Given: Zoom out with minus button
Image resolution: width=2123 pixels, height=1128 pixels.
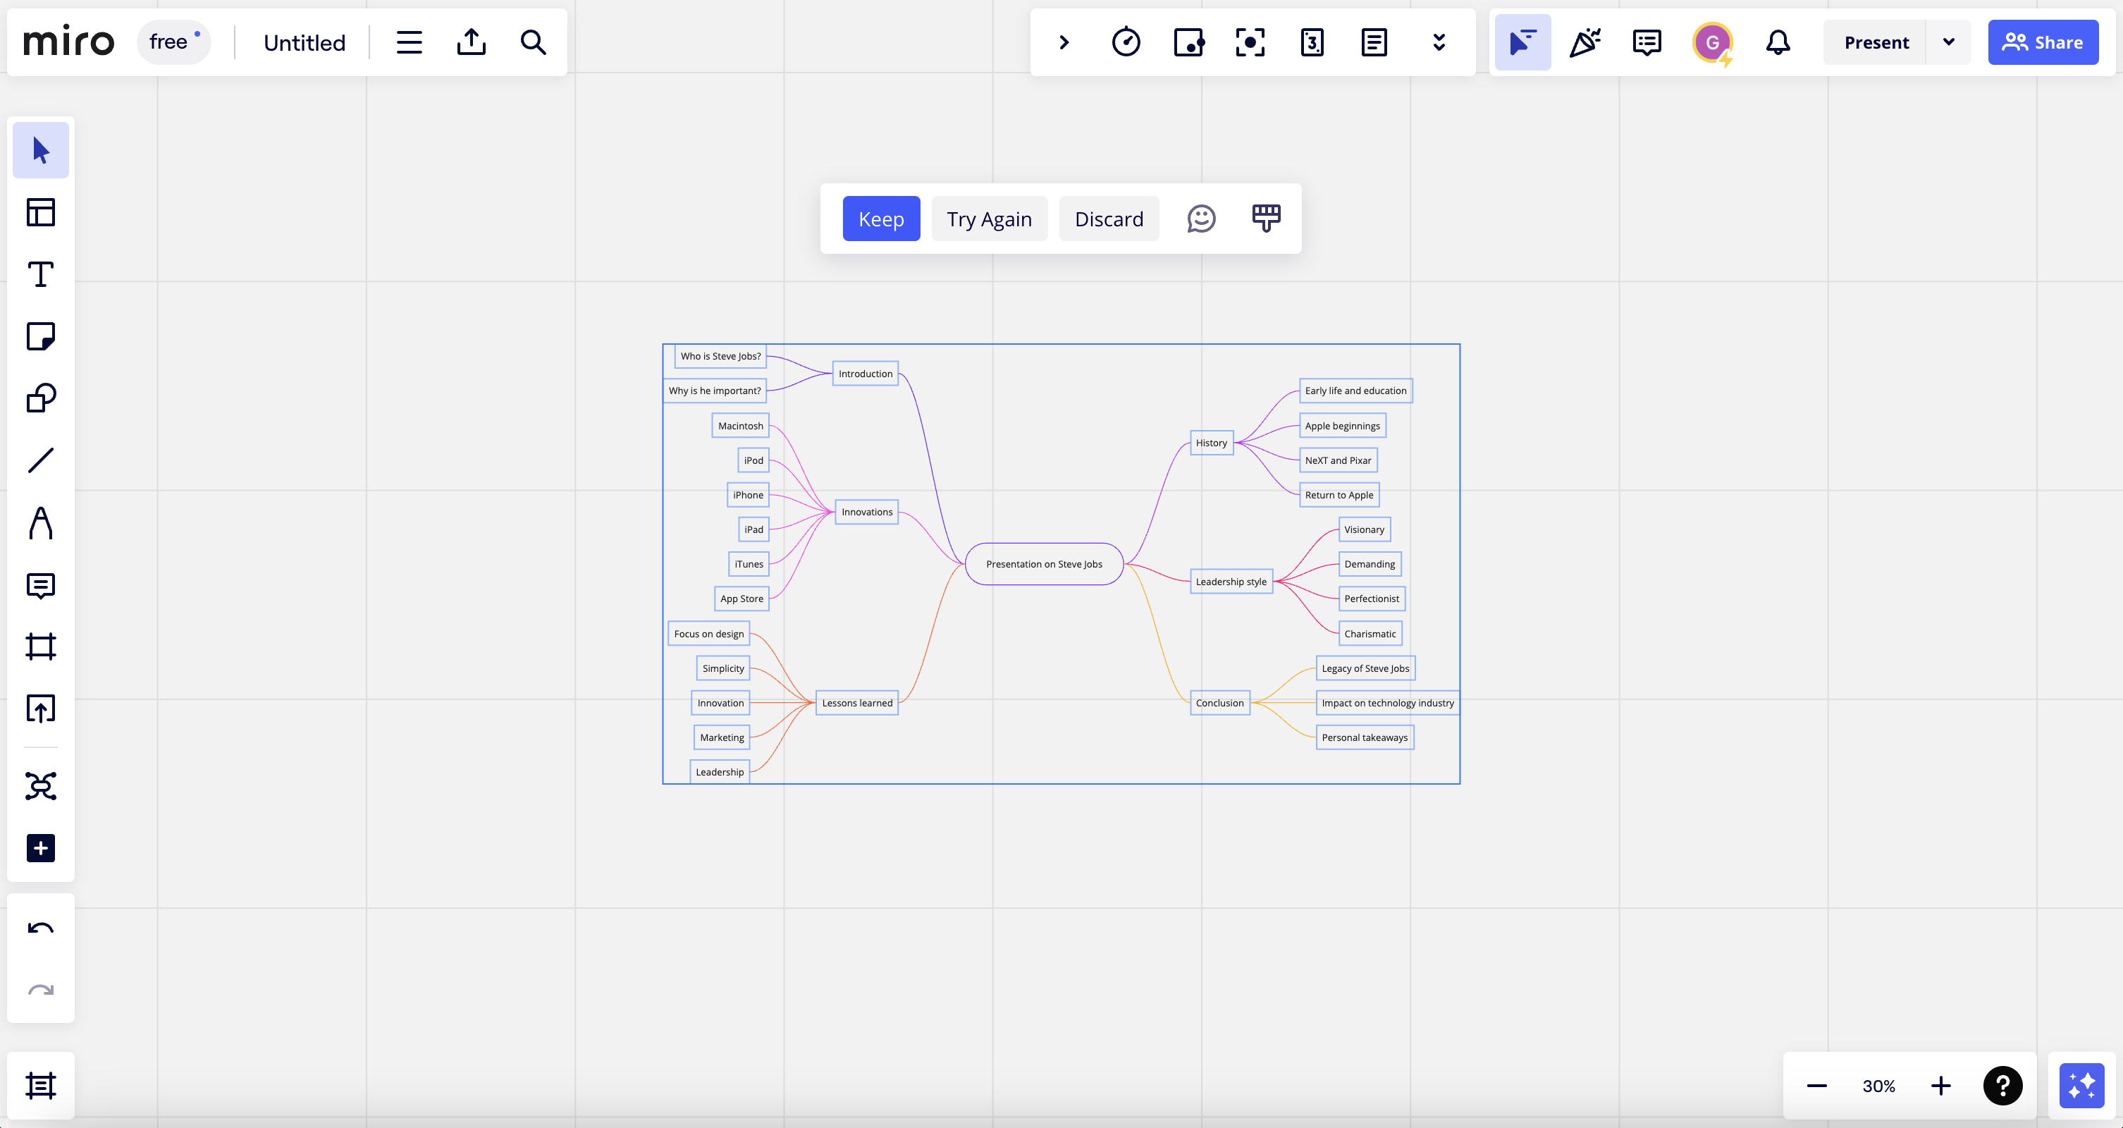Looking at the screenshot, I should coord(1816,1085).
